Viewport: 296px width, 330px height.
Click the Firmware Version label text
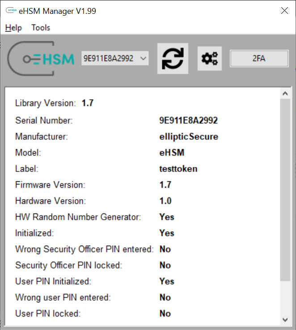[50, 185]
